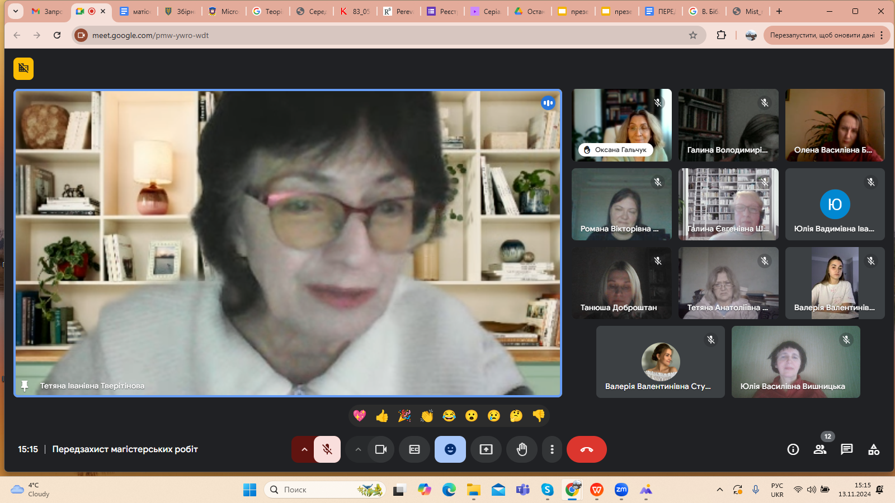The image size is (895, 503).
Task: Open the meeting details info icon
Action: [x=793, y=449]
